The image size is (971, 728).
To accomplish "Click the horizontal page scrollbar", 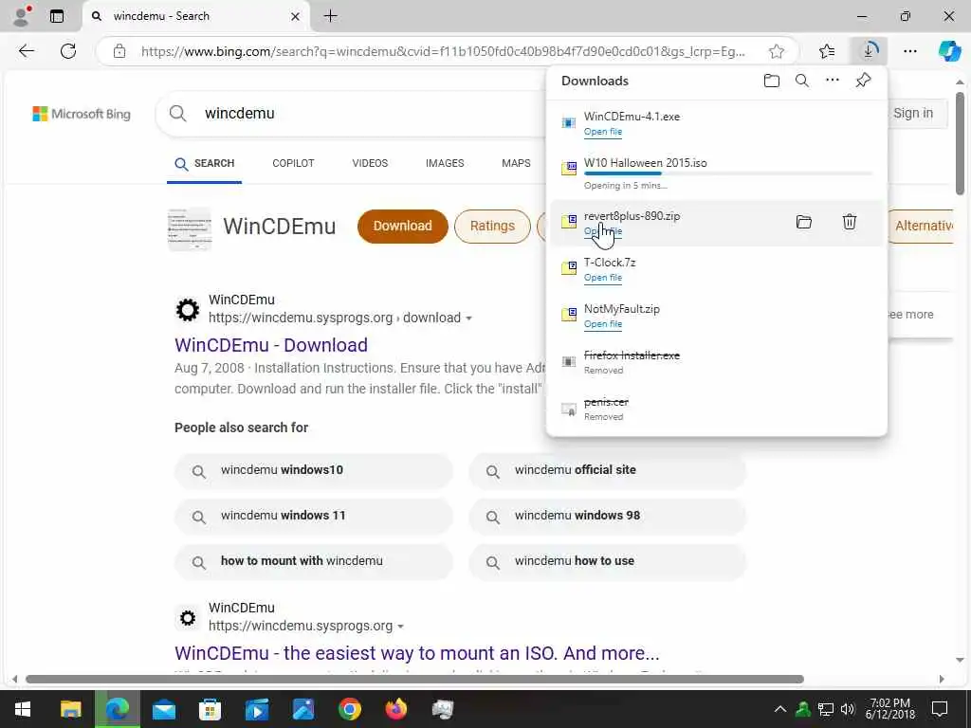I will [414, 679].
